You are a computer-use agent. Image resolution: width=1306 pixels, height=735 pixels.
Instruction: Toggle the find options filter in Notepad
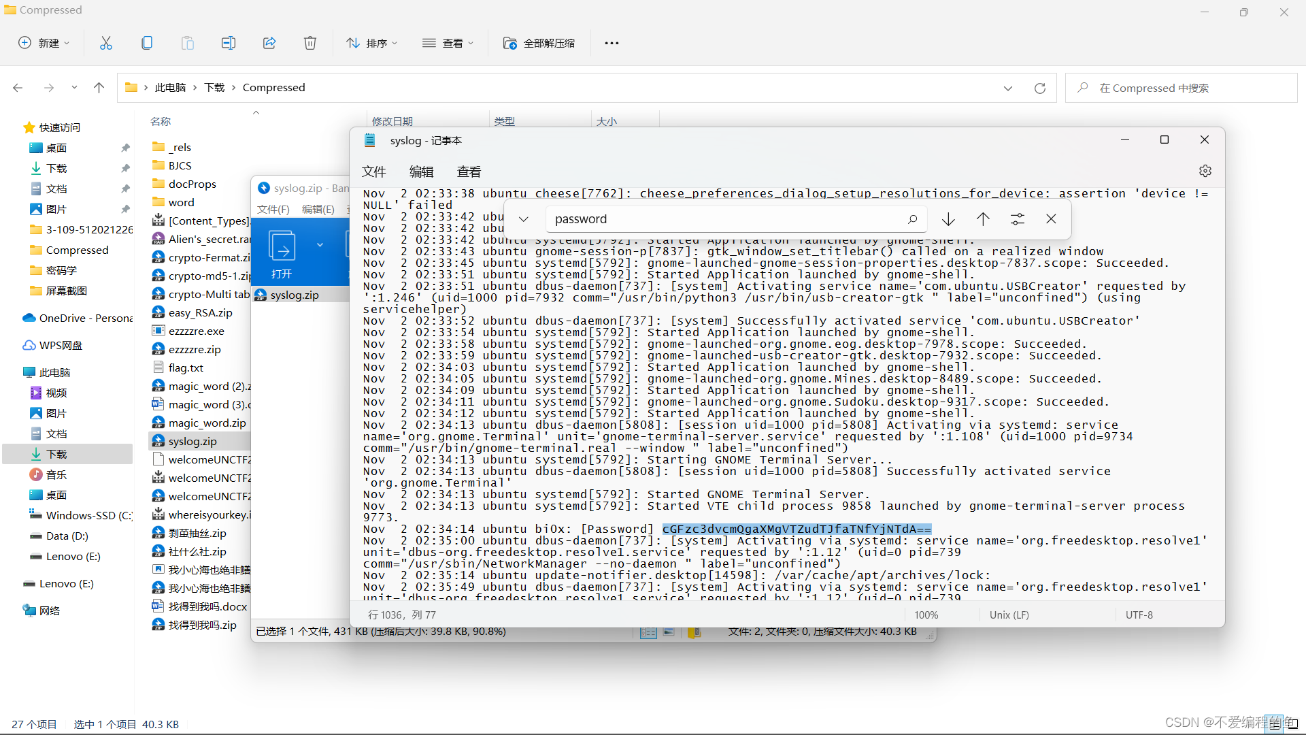[1017, 218]
